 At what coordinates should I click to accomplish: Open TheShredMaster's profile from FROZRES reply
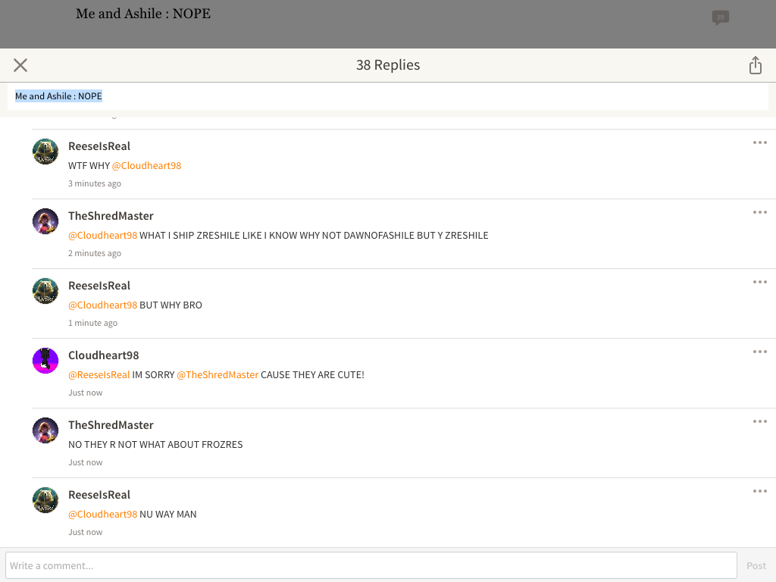(x=111, y=426)
